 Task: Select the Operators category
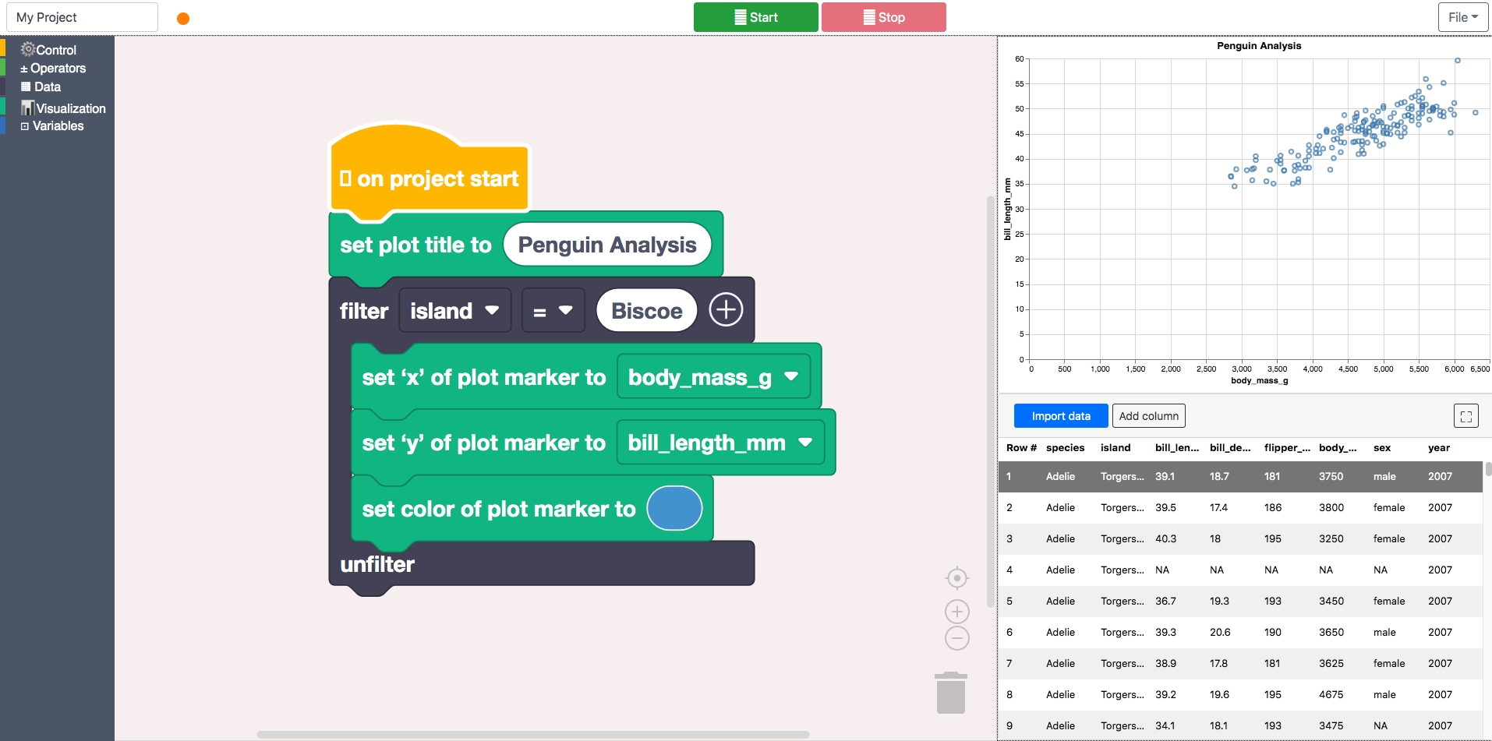53,69
